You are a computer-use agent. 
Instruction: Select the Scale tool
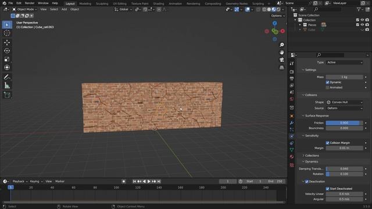7,59
